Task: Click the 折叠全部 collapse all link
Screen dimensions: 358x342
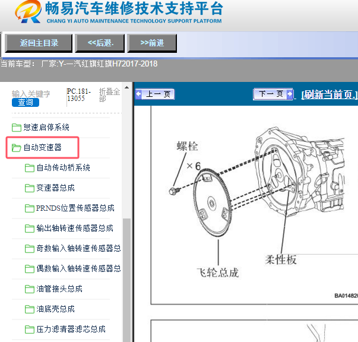Action: 109,95
